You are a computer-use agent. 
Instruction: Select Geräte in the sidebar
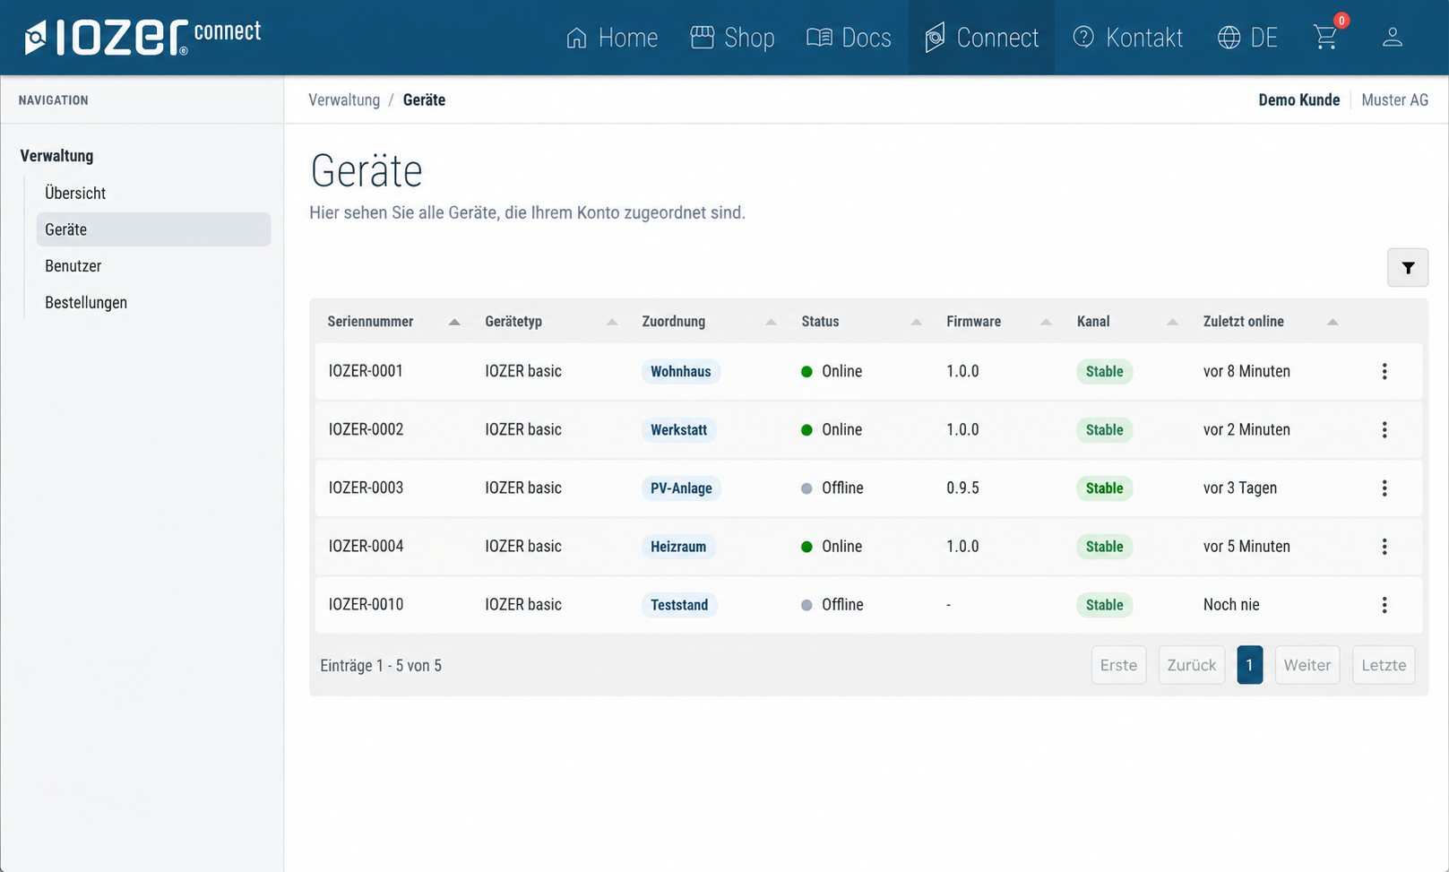(153, 229)
